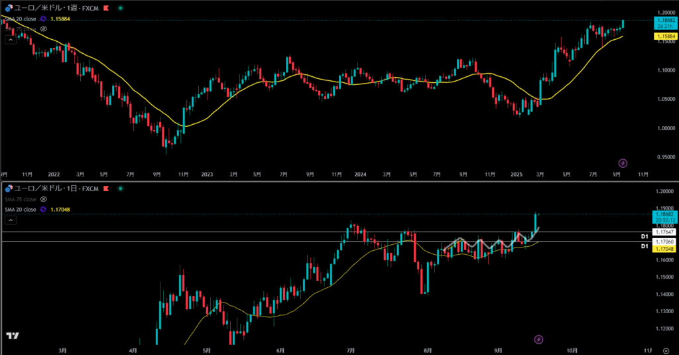Click the purple lightning icon on daily time axis
679x355 pixels.
(538, 339)
